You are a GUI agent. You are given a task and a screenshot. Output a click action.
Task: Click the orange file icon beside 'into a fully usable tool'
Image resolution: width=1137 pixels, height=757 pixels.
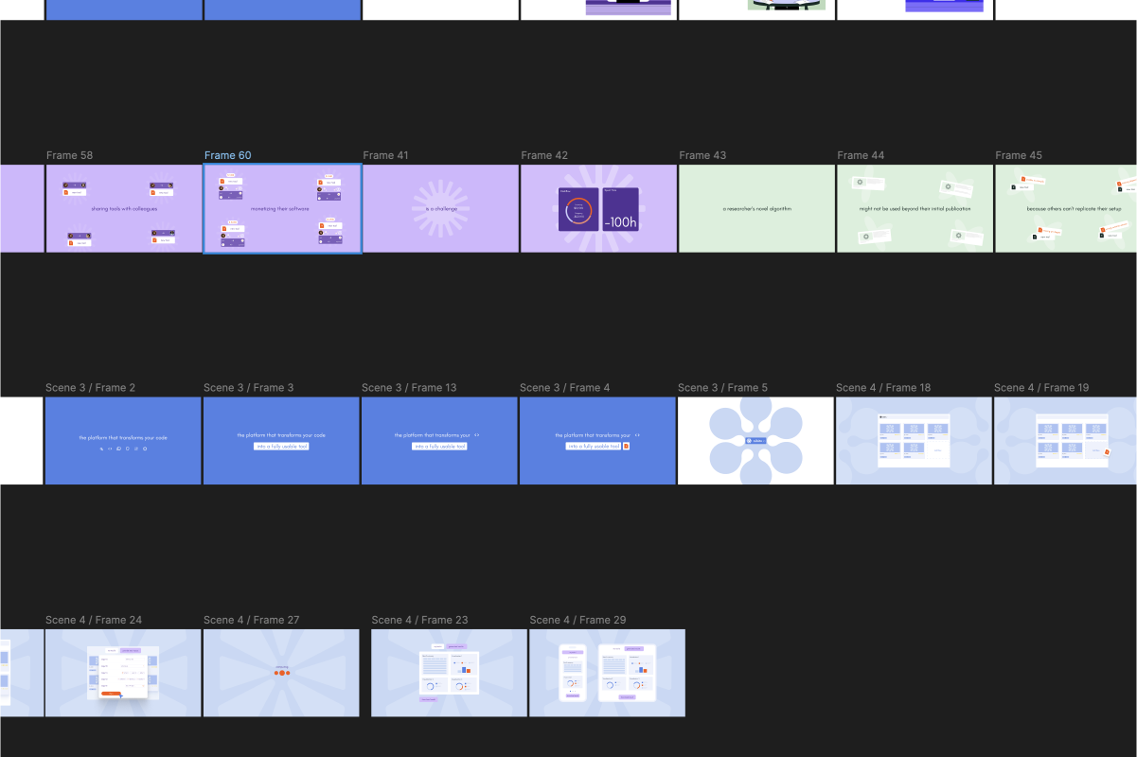[626, 446]
